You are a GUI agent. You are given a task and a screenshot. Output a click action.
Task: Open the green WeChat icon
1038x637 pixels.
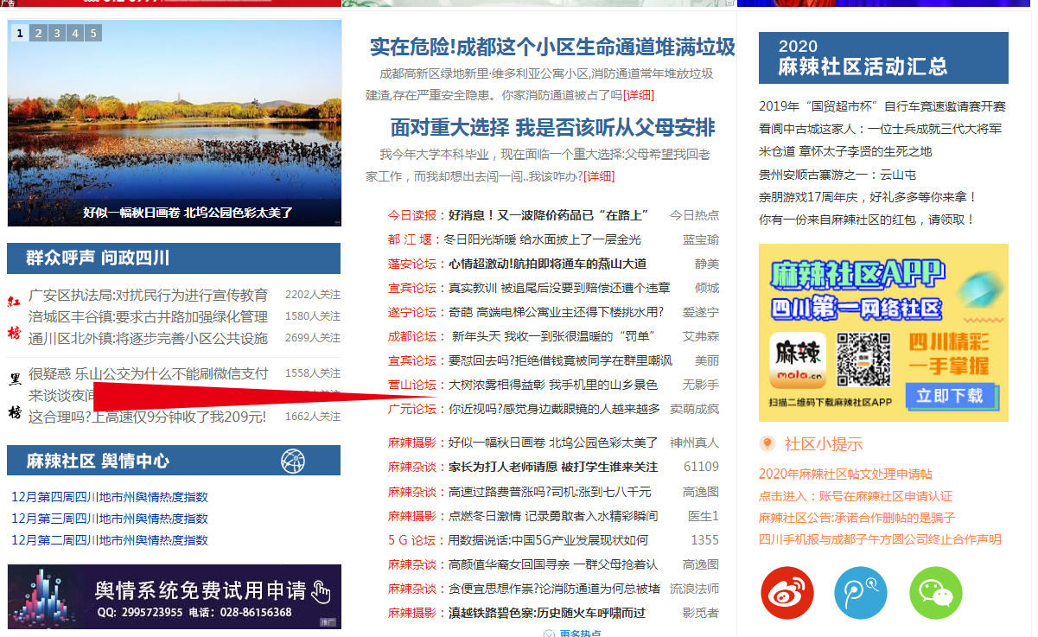click(935, 593)
